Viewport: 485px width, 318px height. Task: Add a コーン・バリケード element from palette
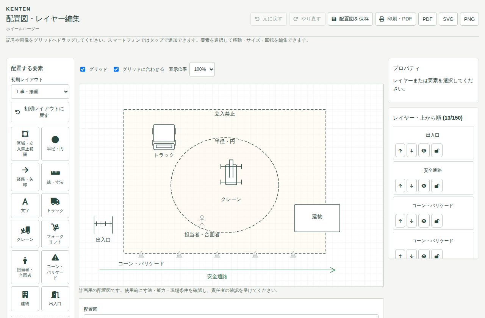tap(55, 267)
